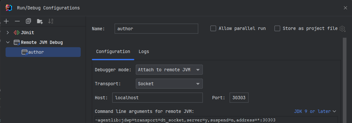Open the JDK 9 or later selector
352x123 pixels.
[x=315, y=111]
